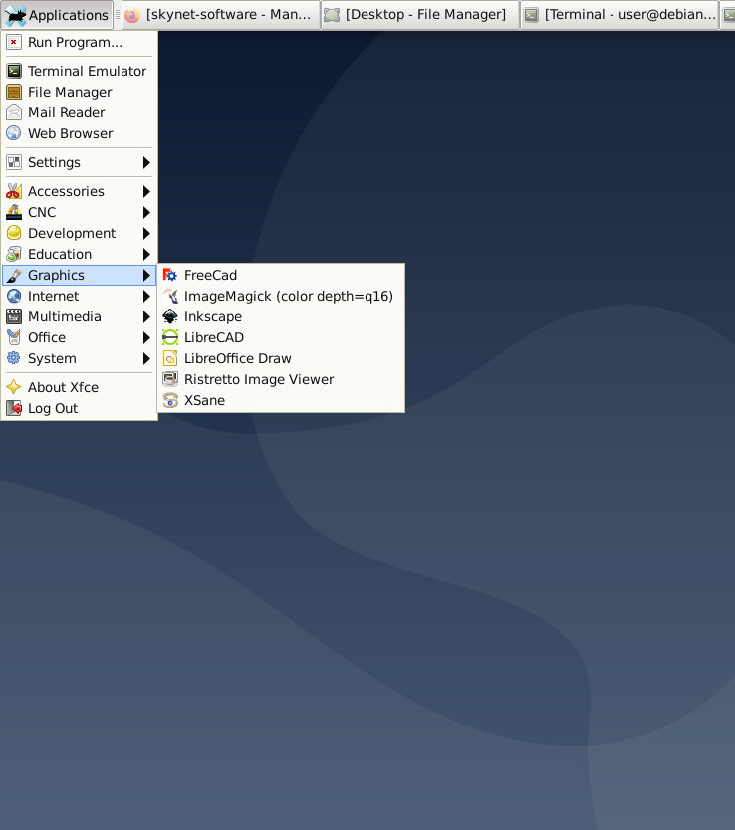The width and height of the screenshot is (735, 830).
Task: Click the CNC category icon
Action: click(14, 212)
